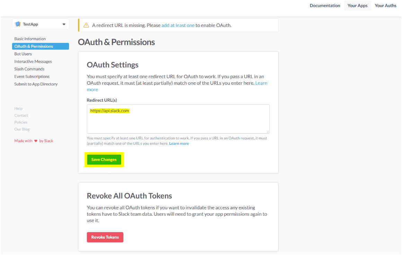Image resolution: width=402 pixels, height=257 pixels.
Task: Click the warning triangle icon in banner
Action: (x=86, y=25)
